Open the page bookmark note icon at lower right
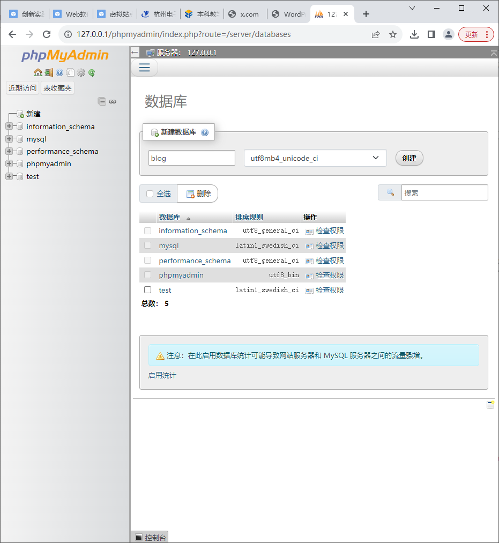 [x=490, y=405]
